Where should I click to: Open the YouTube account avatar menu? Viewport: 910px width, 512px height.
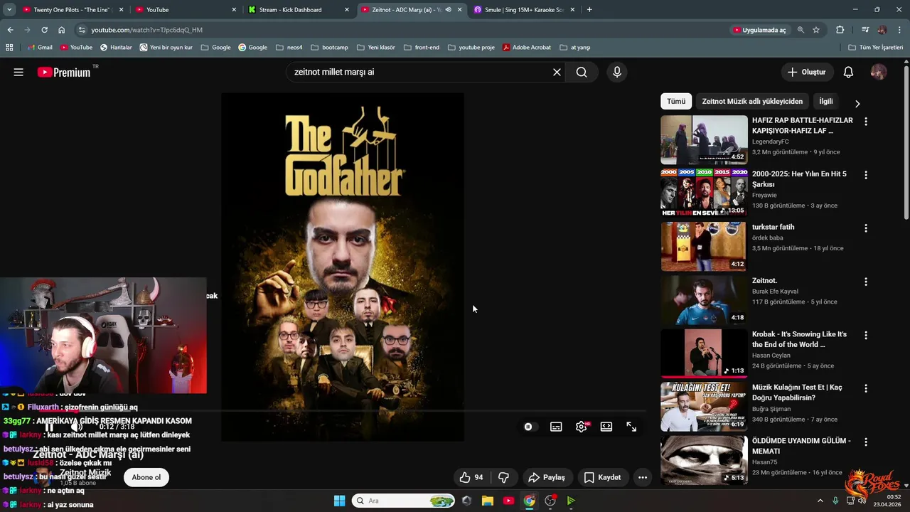[x=879, y=72]
